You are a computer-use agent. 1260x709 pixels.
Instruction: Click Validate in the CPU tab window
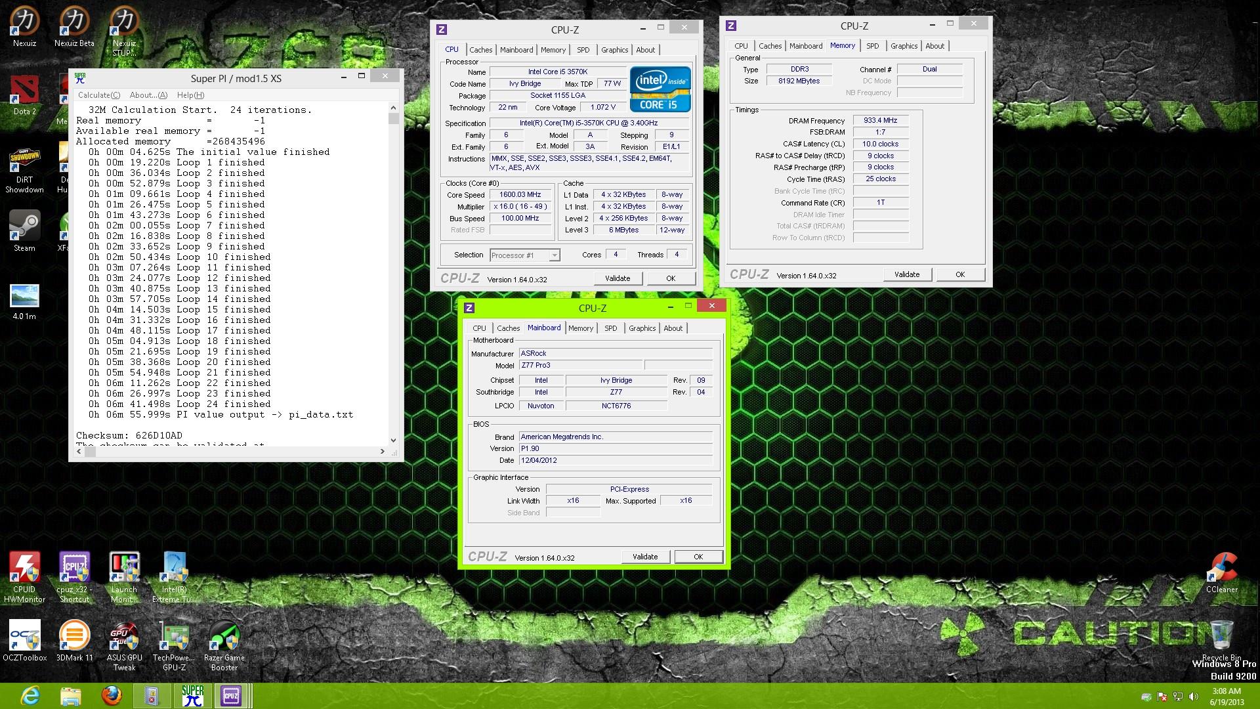pos(618,278)
